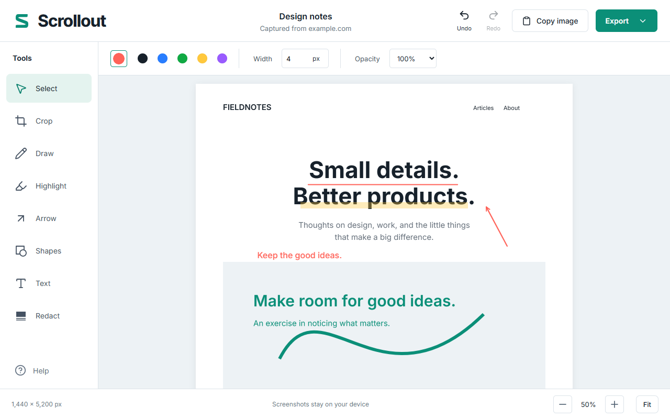Viewport: 670px width, 419px height.
Task: Activate the Select cursor tool
Action: click(49, 89)
